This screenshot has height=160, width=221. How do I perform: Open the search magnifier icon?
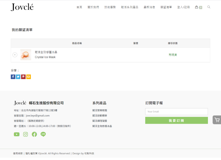coord(209,7)
